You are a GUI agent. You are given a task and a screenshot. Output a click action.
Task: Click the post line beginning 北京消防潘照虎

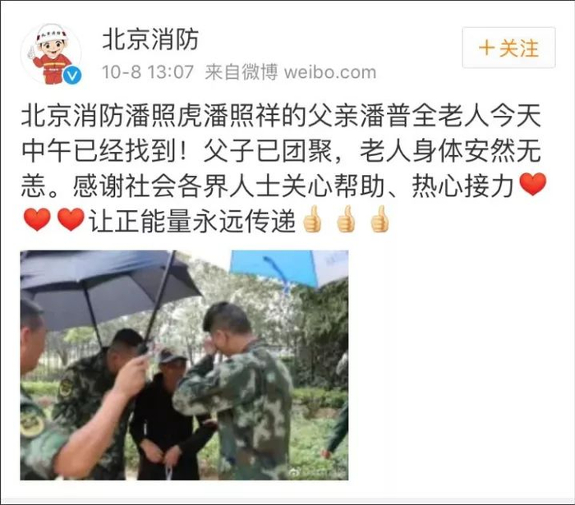click(x=281, y=116)
